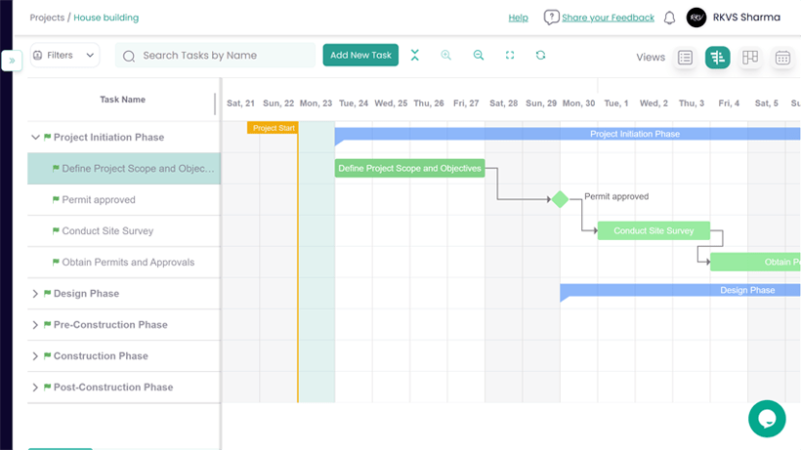Switch to the board view
The width and height of the screenshot is (801, 450).
click(750, 58)
